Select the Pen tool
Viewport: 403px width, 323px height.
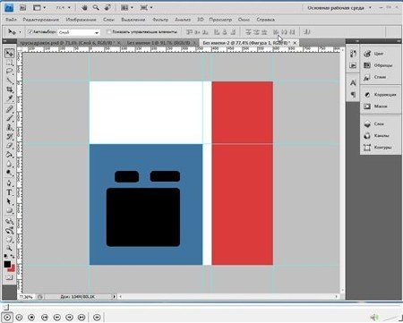(9, 183)
